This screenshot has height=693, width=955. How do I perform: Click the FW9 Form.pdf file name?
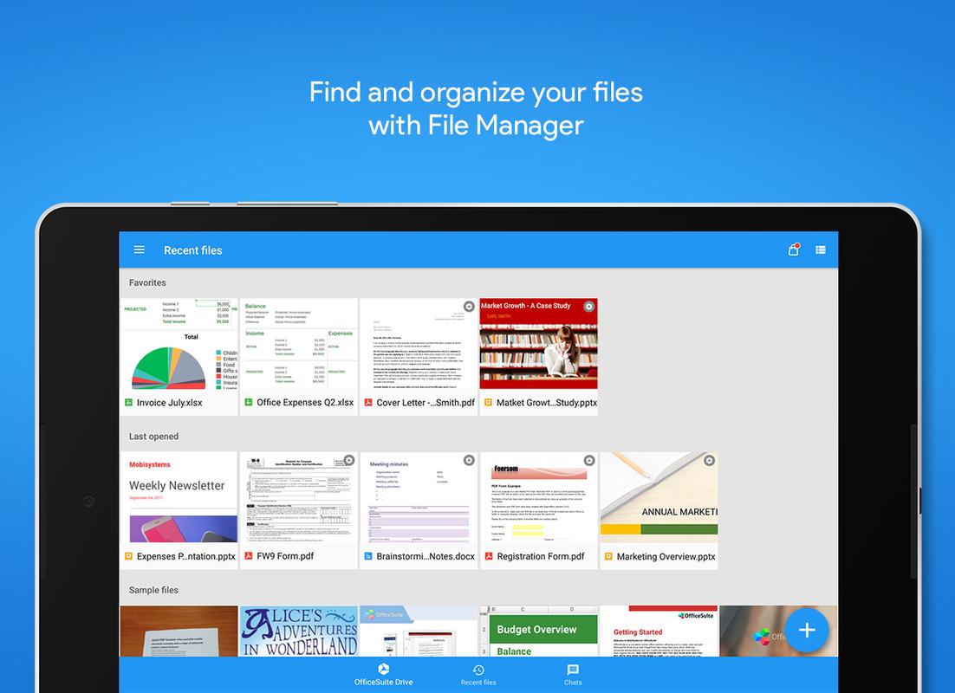[285, 556]
